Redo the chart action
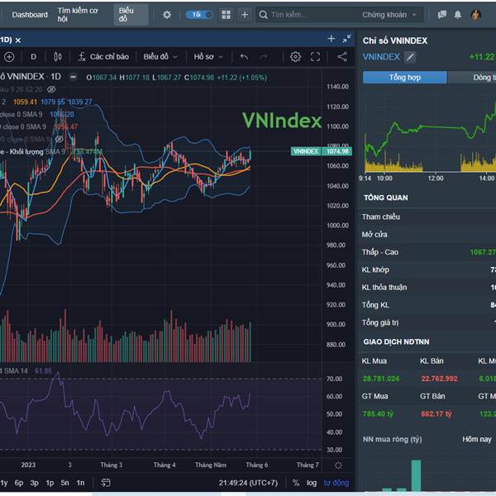The image size is (496, 496). pos(263,57)
